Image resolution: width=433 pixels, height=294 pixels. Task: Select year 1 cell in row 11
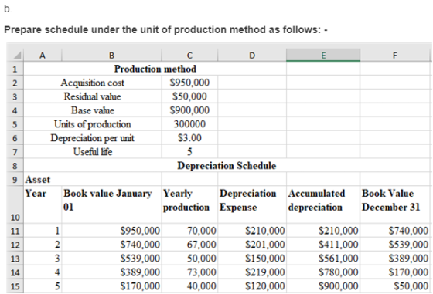pyautogui.click(x=43, y=231)
